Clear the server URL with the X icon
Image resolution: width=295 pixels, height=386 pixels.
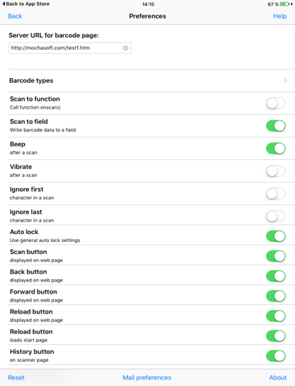pyautogui.click(x=125, y=48)
